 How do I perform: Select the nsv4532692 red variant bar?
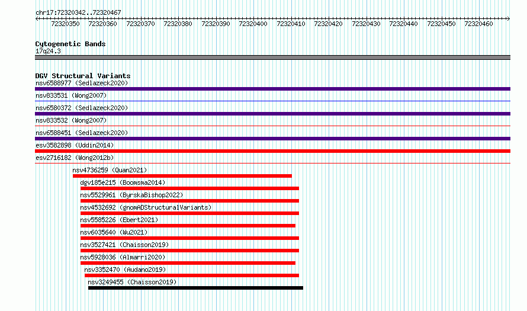(189, 213)
